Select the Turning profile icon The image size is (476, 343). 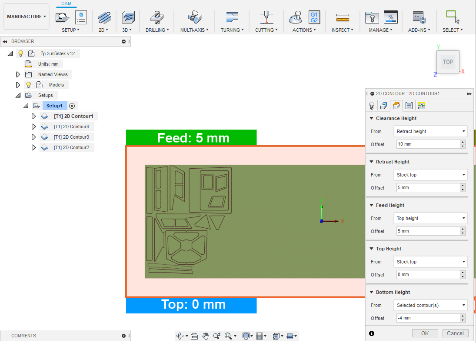[232, 17]
